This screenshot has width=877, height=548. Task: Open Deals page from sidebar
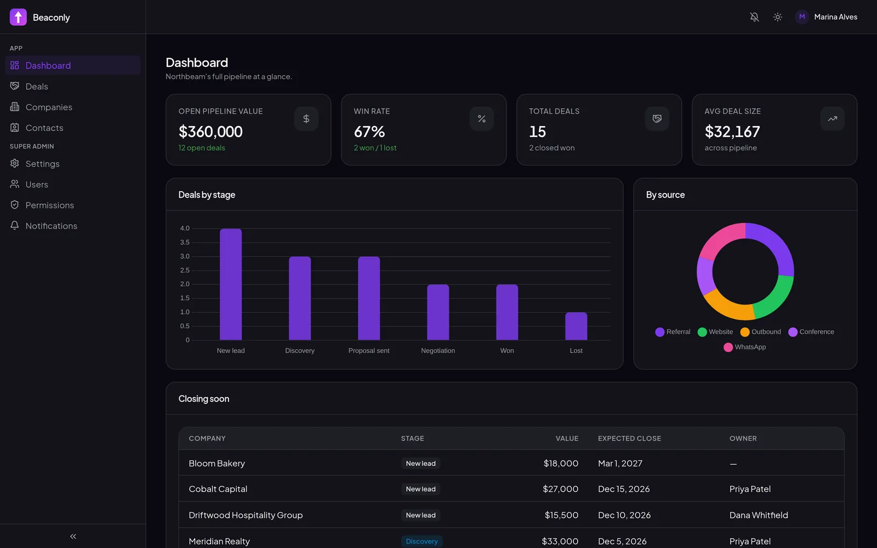coord(73,87)
